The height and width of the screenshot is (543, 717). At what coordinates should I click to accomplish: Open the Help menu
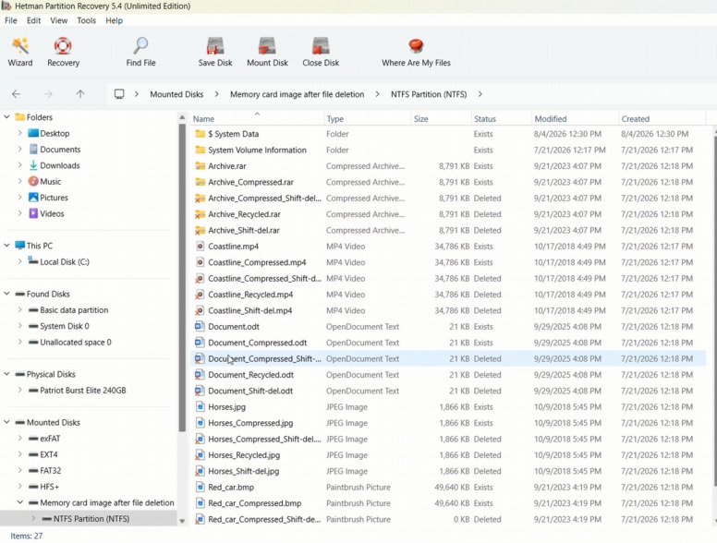114,20
